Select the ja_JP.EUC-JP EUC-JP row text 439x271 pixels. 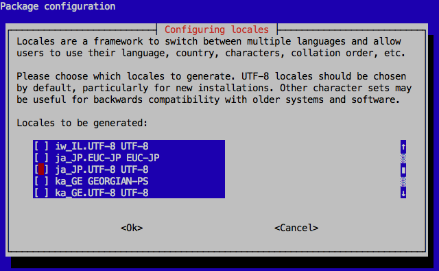[107, 158]
